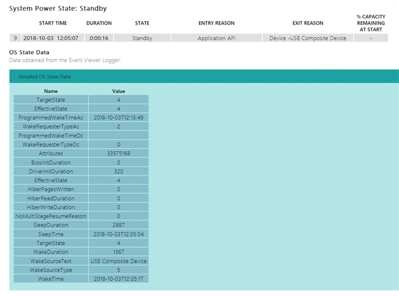Viewport: 399px width, 296px height.
Task: Click the 0:00:16 duration cell
Action: pos(99,38)
